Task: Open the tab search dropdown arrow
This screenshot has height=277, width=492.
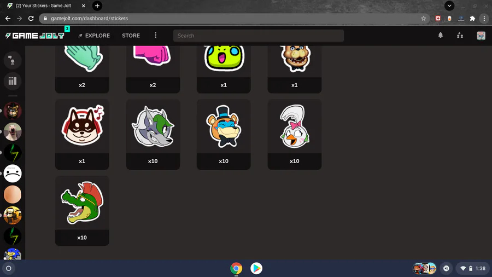Action: point(449,5)
